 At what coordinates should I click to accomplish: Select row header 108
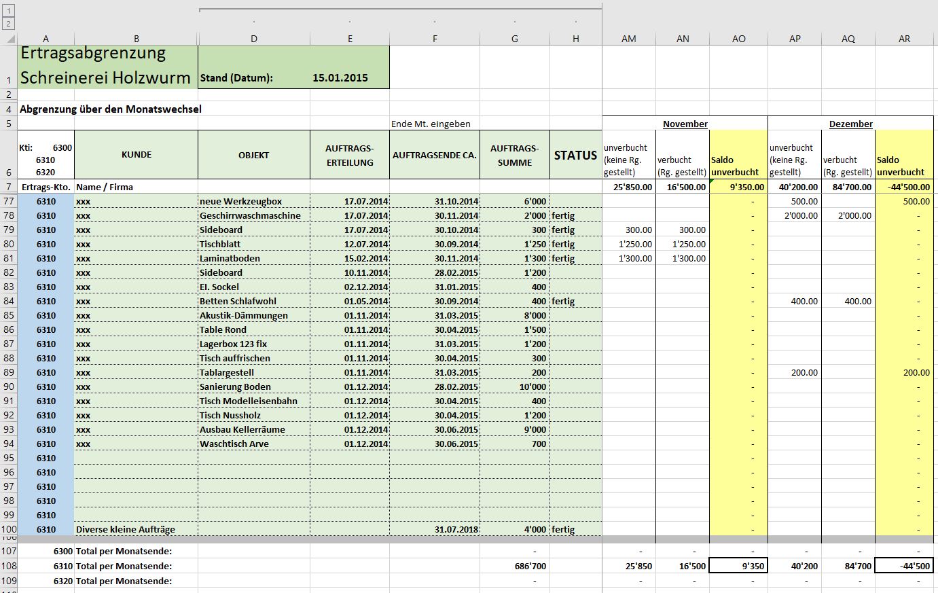click(x=8, y=566)
